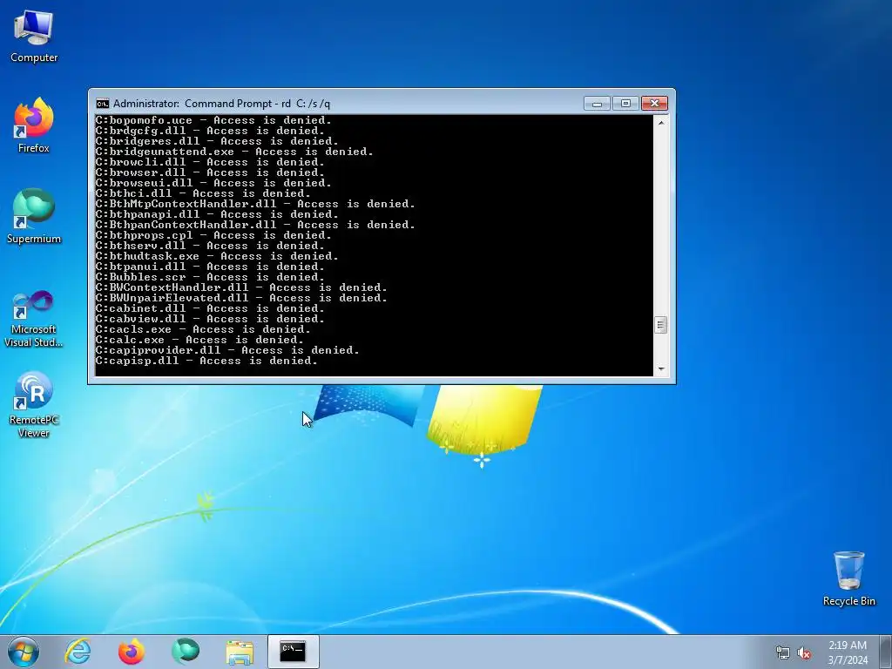Click the line with cacls.exe
This screenshot has height=669, width=892.
[202, 328]
